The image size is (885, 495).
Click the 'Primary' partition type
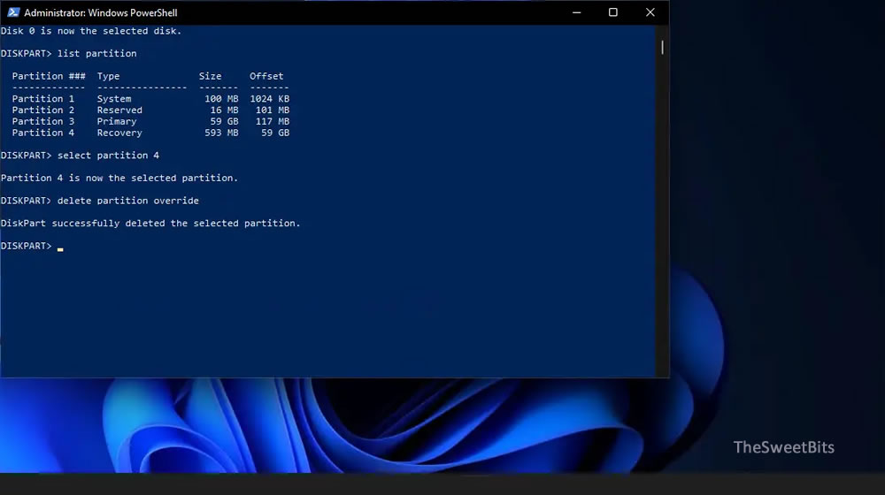116,121
